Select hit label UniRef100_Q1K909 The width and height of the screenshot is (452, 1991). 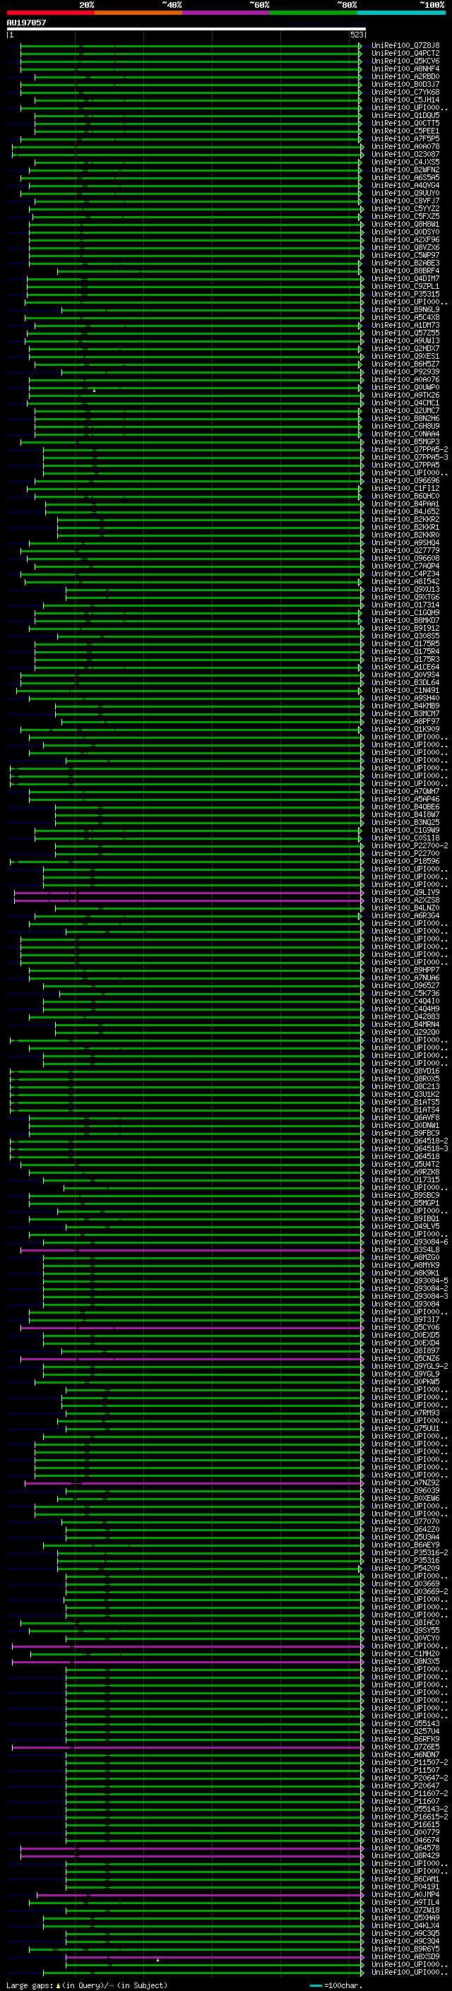(405, 729)
